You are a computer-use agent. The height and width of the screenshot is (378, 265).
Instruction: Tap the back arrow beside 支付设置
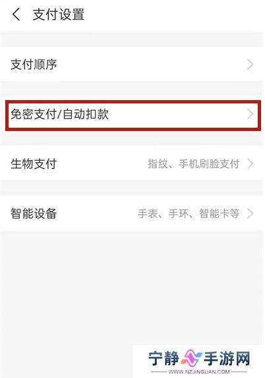pos(16,14)
